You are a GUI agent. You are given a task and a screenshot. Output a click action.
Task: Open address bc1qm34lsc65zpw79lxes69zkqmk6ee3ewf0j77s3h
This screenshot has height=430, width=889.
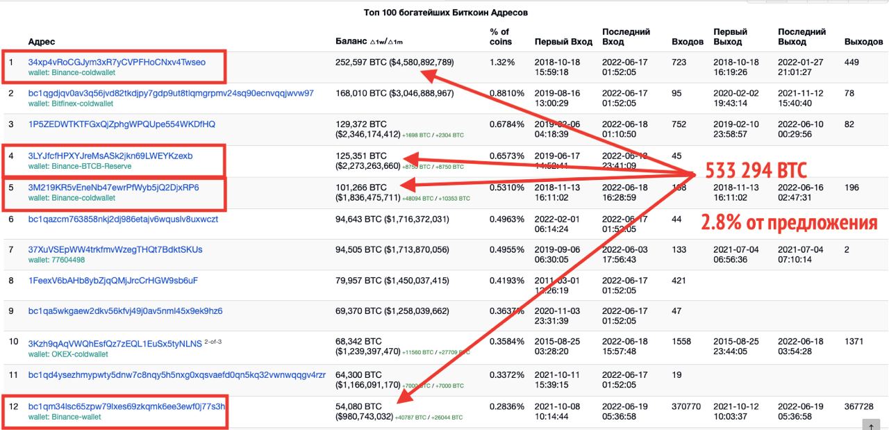click(126, 406)
